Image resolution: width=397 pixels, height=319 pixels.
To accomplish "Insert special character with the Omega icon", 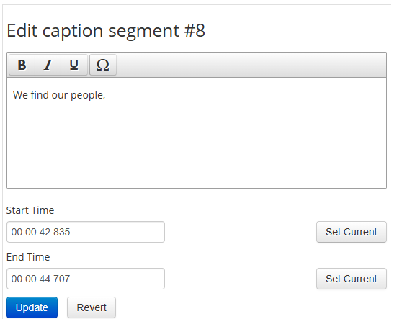I will coord(103,65).
